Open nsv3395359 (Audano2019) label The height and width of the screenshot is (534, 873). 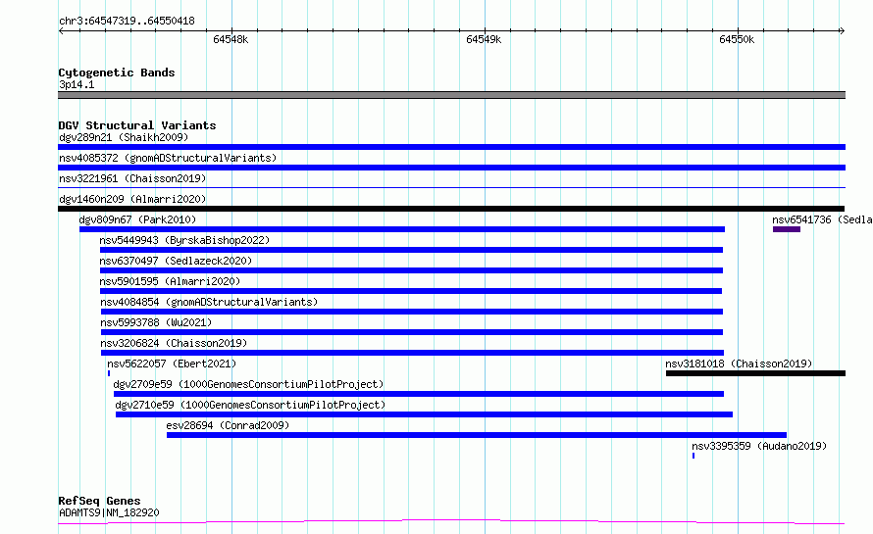(x=759, y=446)
